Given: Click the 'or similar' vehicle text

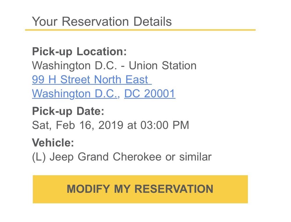Looking at the screenshot, I should point(188,157).
